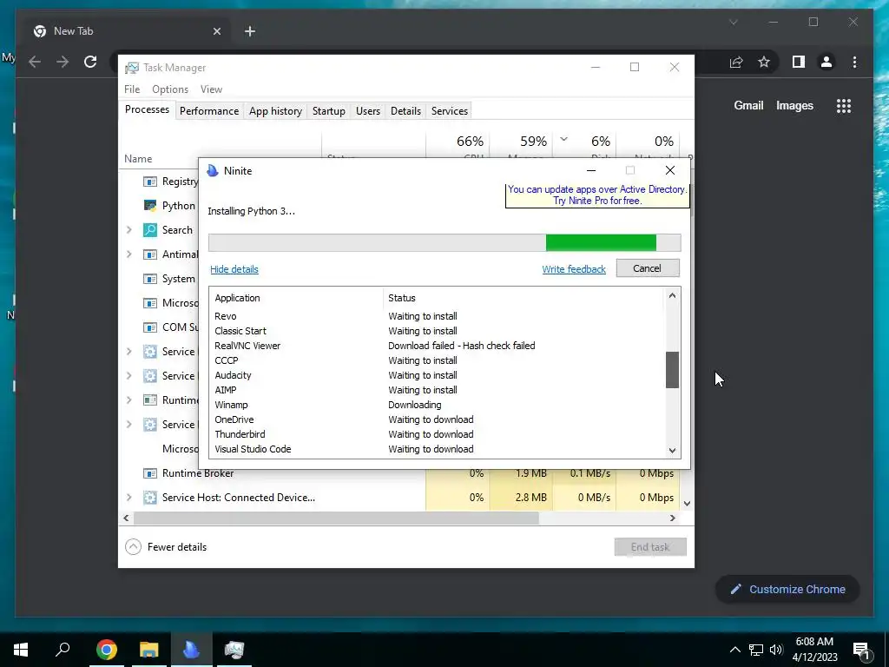
Task: Select the RealVNC Viewer row
Action: [x=437, y=346]
